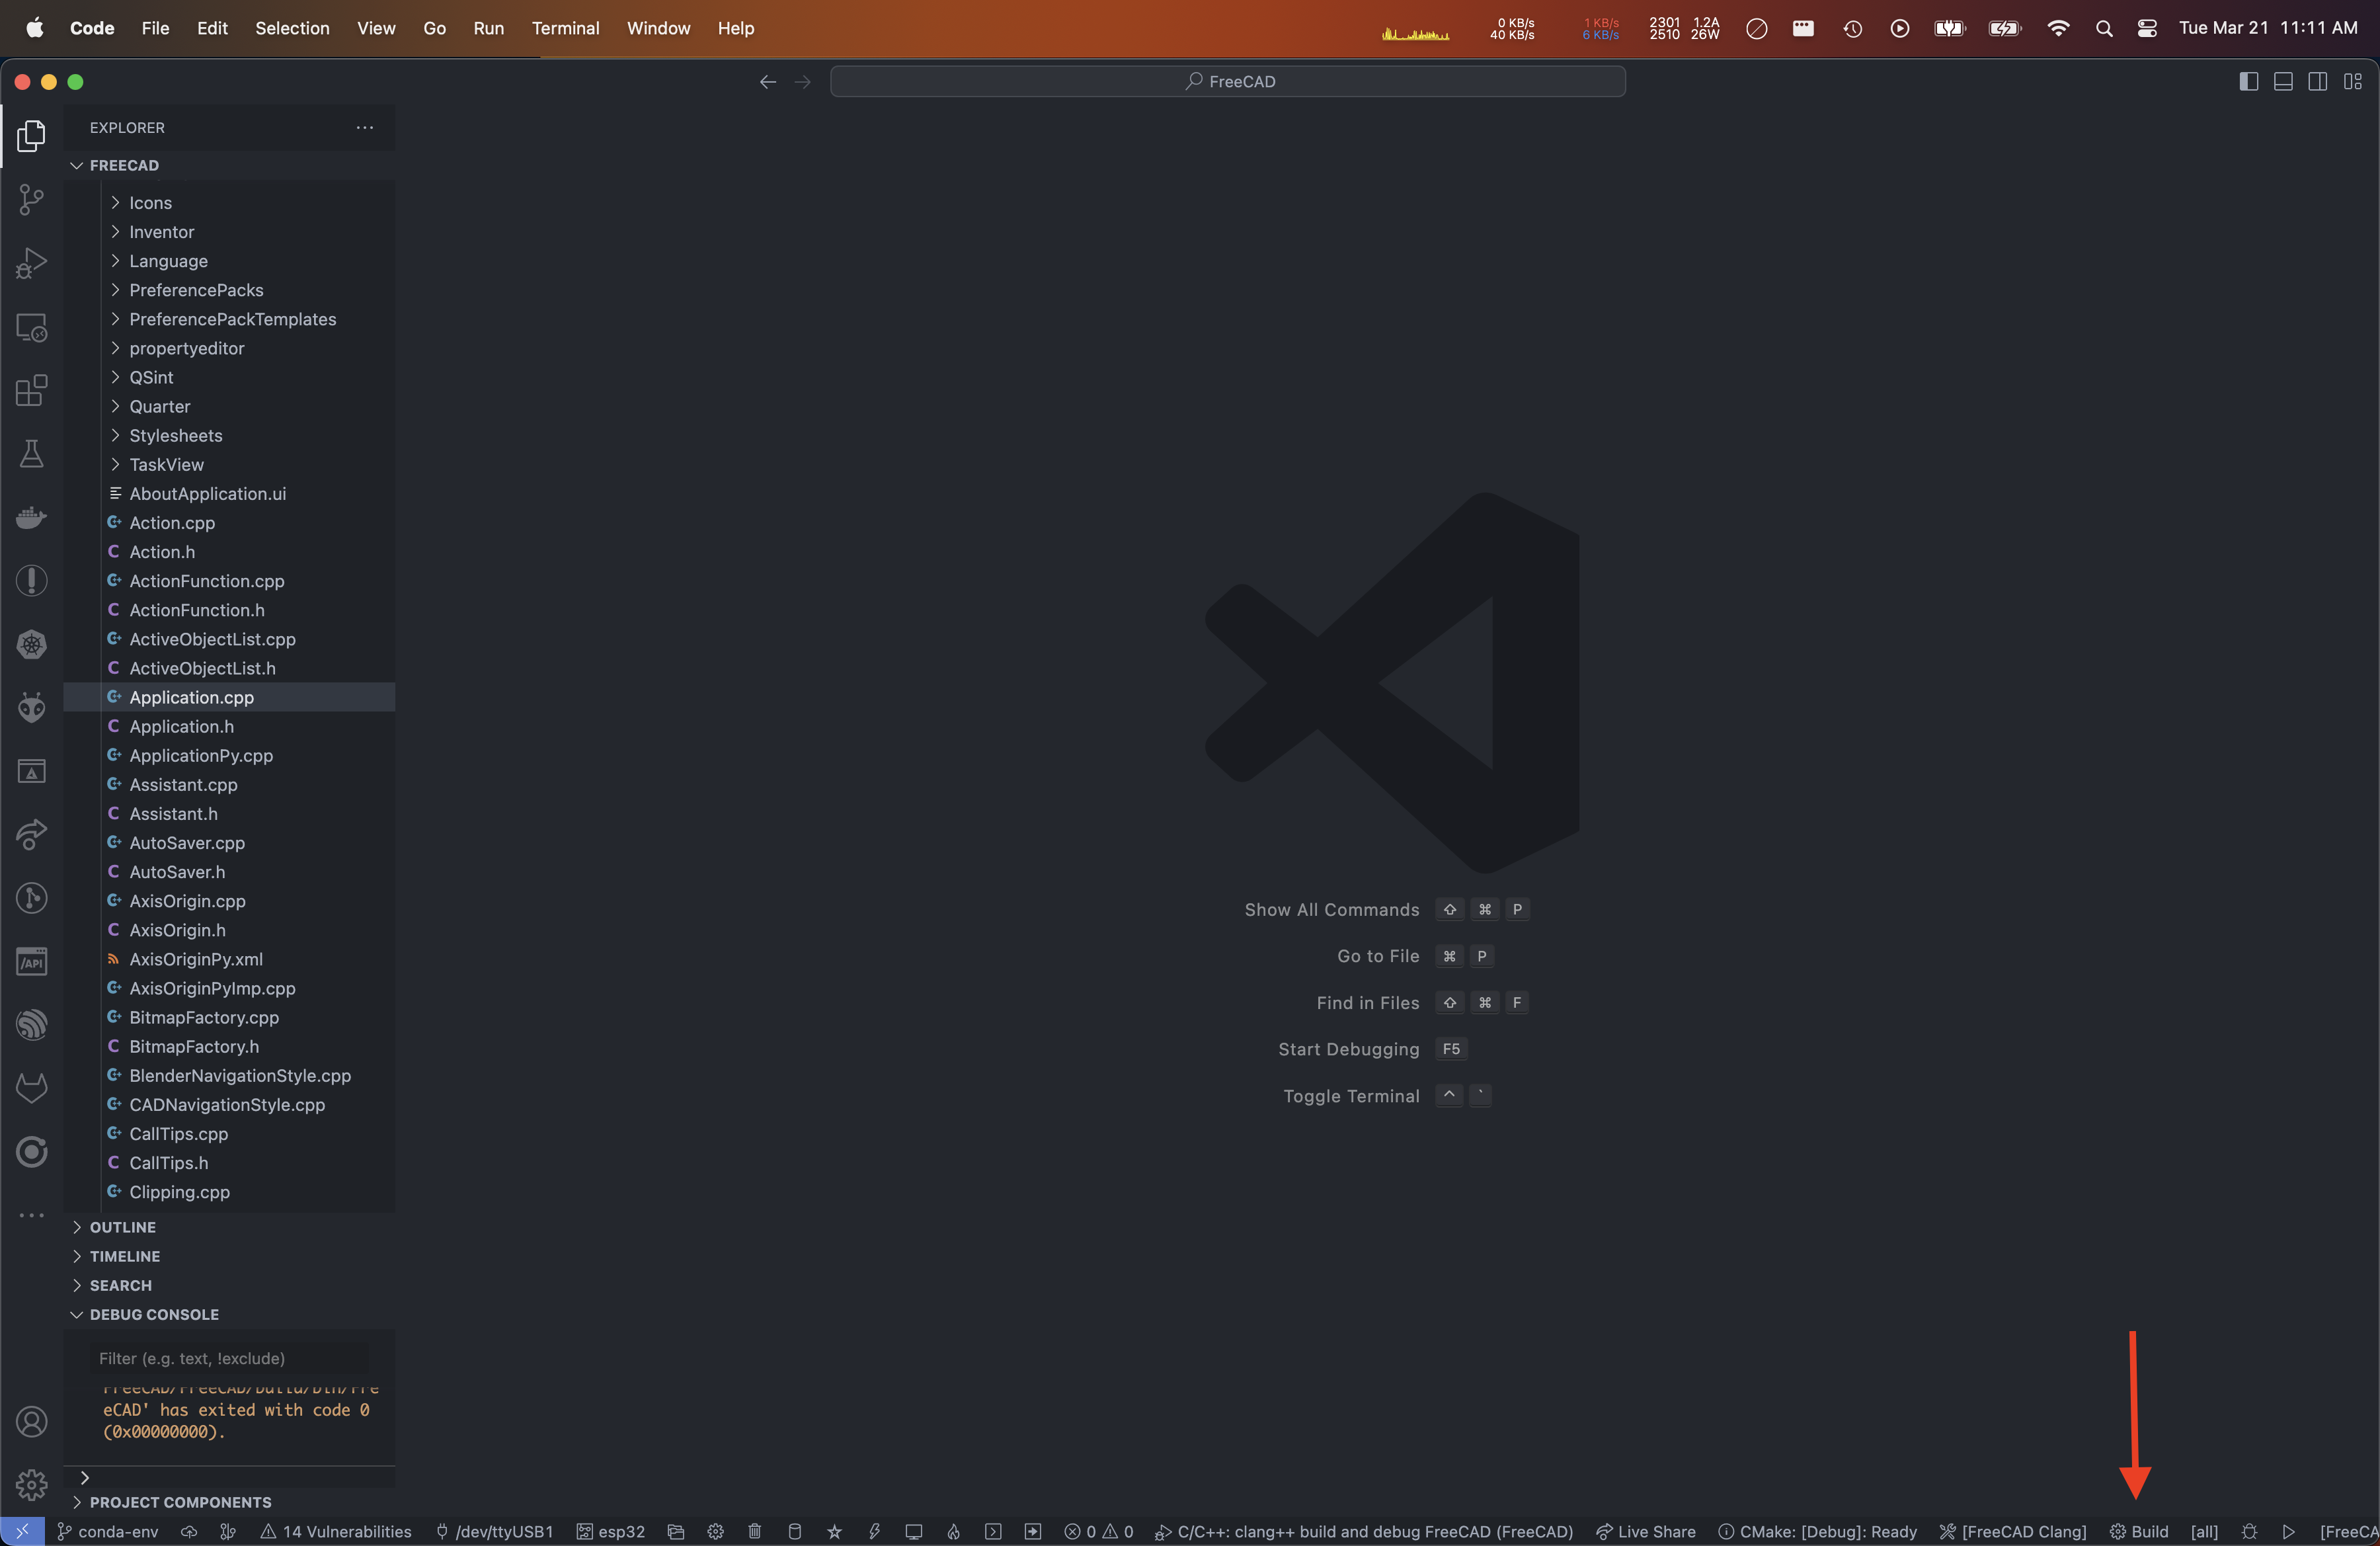Toggle the bottom panel layout button
Screen dimensions: 2380x1546
coord(2283,81)
